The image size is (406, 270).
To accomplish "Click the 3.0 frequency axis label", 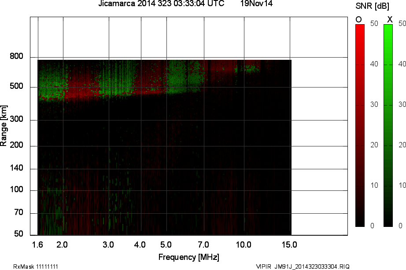I will pyautogui.click(x=108, y=244).
